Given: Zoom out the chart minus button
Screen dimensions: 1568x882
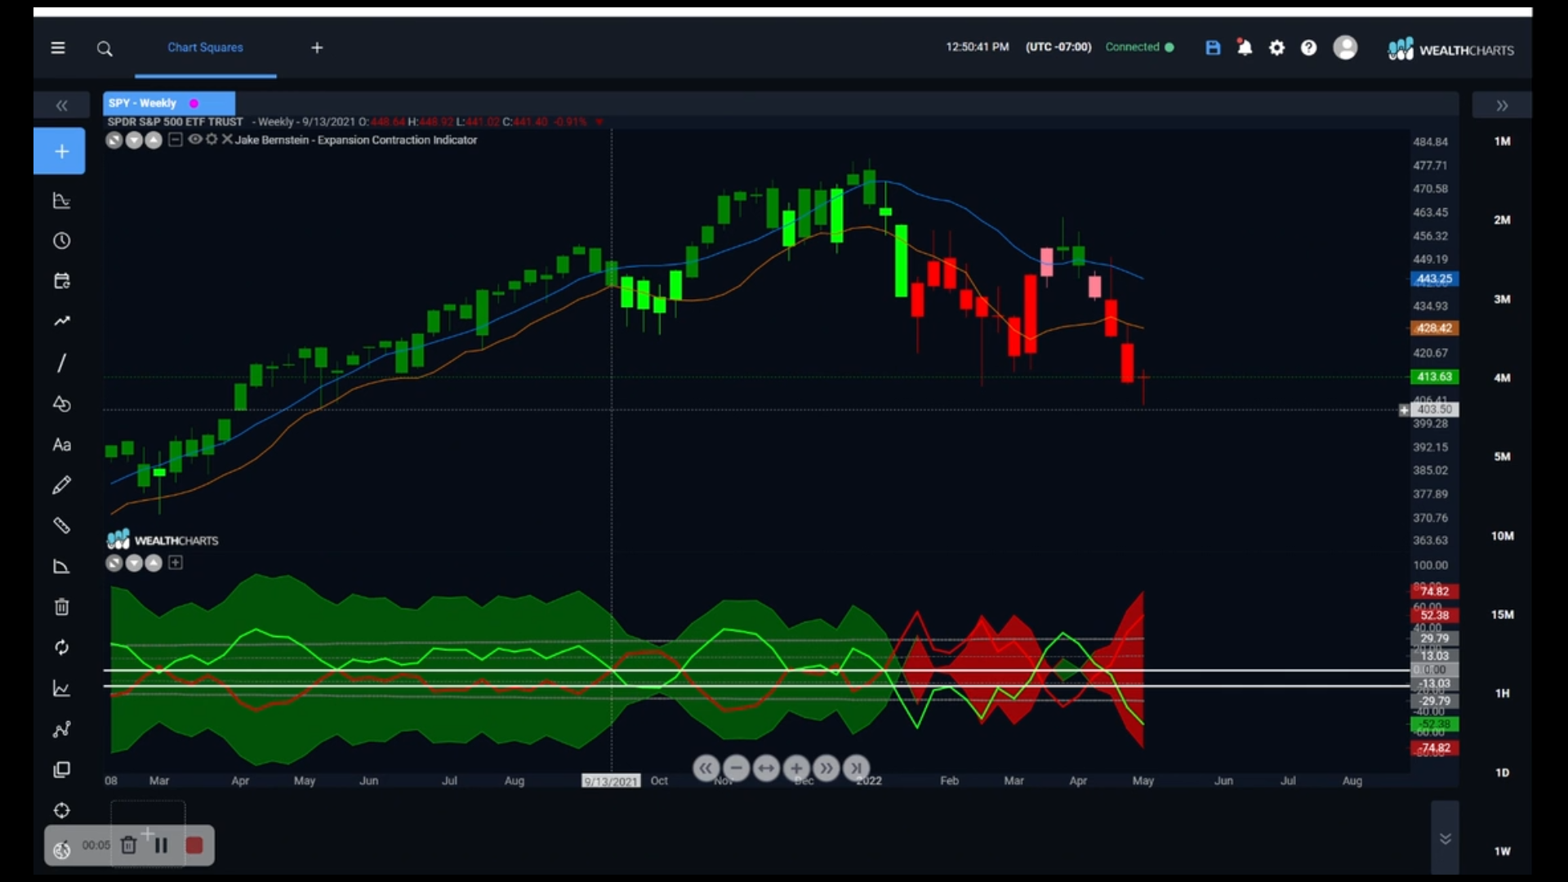Looking at the screenshot, I should pos(736,768).
